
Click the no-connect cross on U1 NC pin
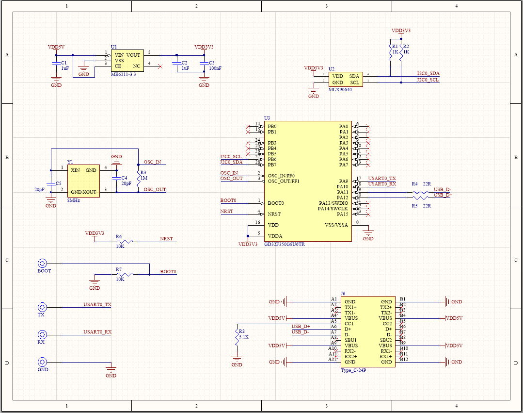pyautogui.click(x=160, y=66)
